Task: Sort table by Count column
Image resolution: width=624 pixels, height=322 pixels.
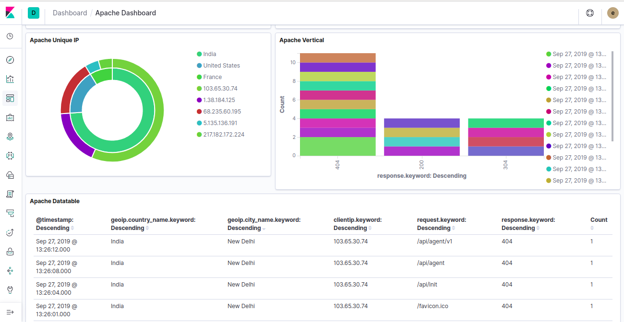Action: (x=599, y=224)
